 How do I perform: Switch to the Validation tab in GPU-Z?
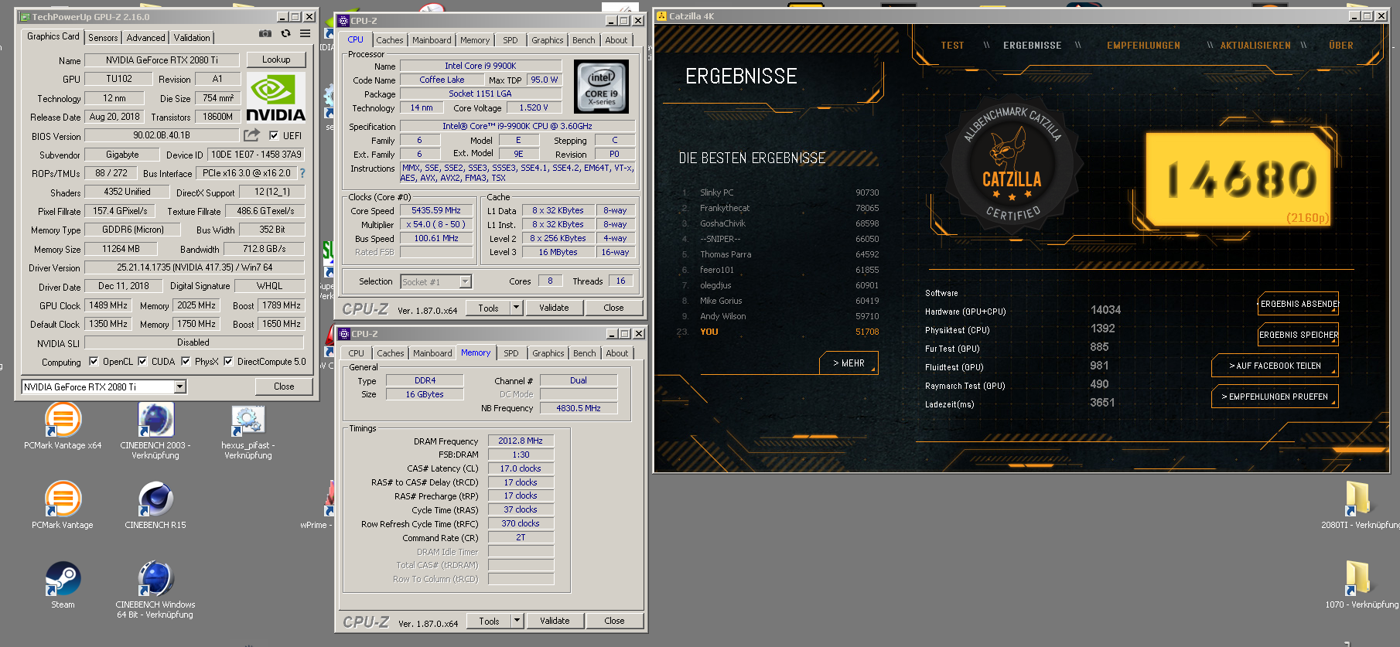[192, 38]
